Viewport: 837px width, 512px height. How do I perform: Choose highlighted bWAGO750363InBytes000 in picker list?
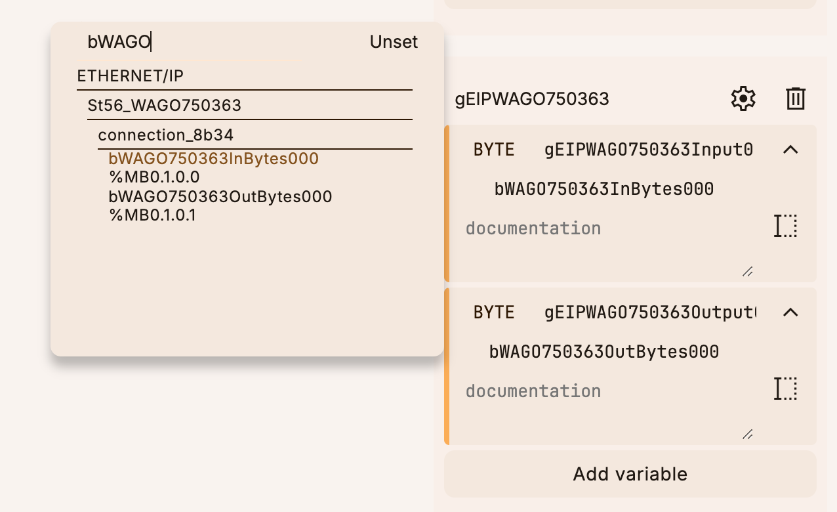[213, 159]
